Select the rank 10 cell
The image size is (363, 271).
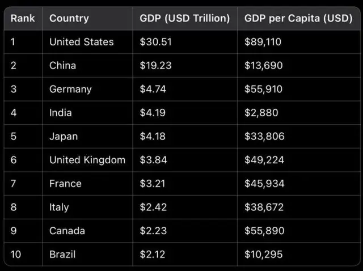click(x=16, y=255)
